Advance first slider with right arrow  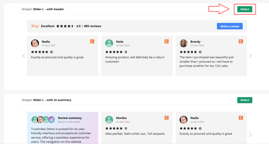[x=250, y=56]
